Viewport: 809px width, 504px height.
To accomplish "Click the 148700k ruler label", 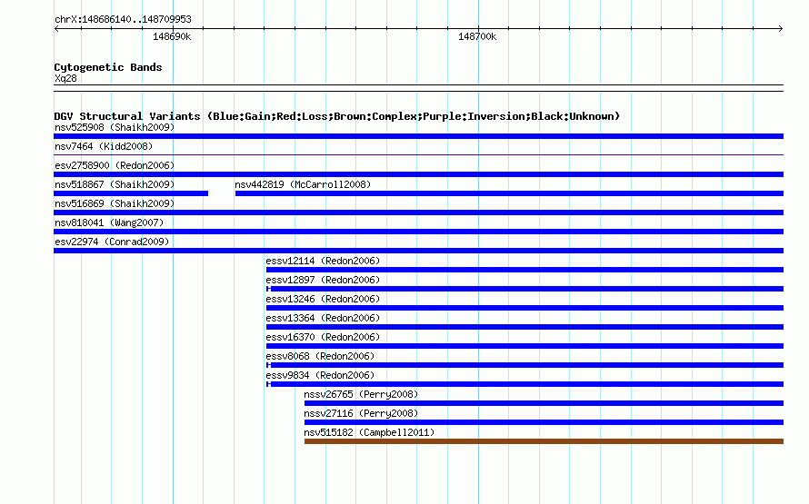I will pyautogui.click(x=477, y=36).
